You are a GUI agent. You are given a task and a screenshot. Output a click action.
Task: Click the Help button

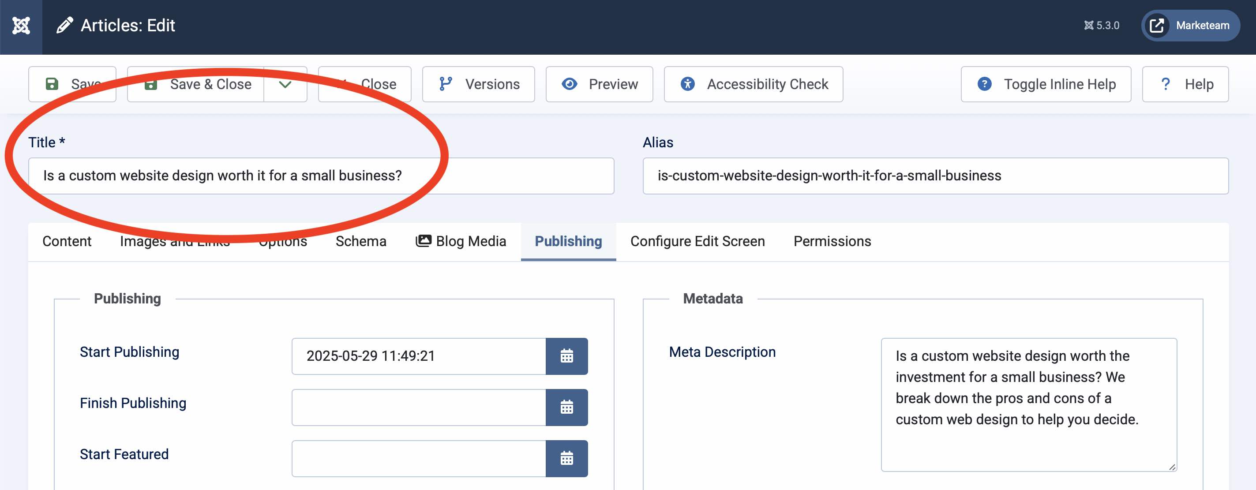click(x=1185, y=84)
